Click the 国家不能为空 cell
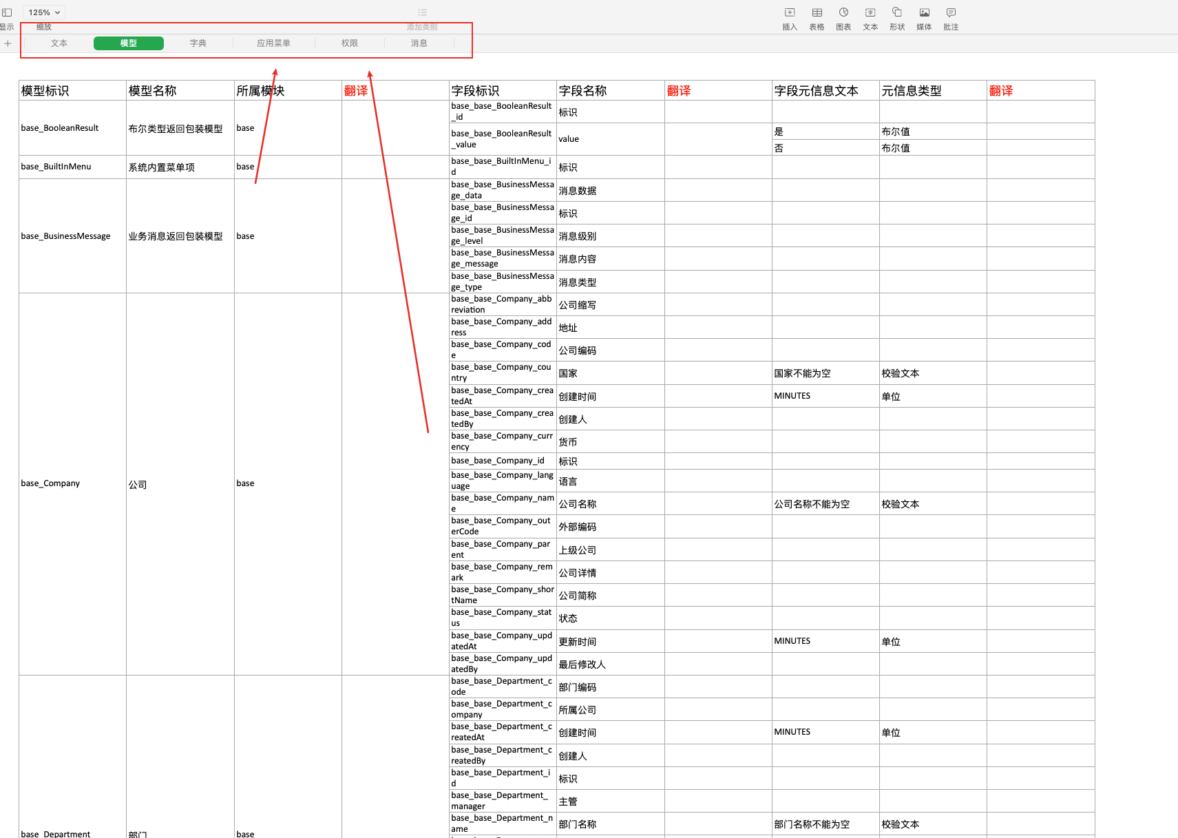The width and height of the screenshot is (1178, 838). [x=825, y=373]
